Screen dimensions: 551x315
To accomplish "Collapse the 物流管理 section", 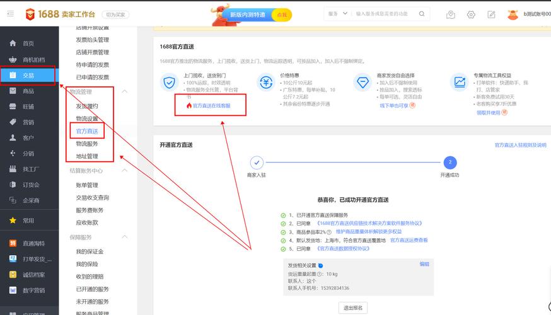I will [x=124, y=92].
